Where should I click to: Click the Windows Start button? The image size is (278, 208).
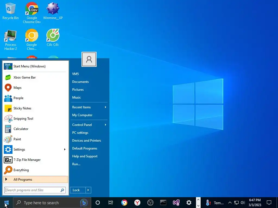[x=7, y=203]
